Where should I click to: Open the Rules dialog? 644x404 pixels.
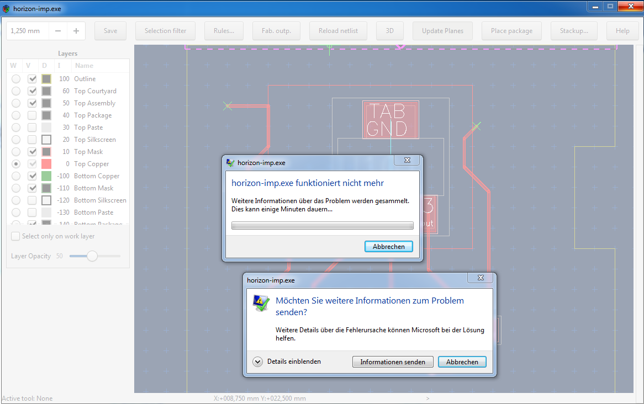click(x=224, y=31)
